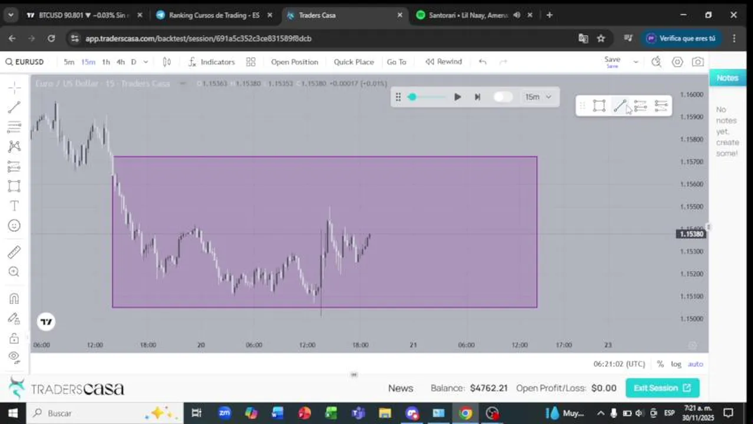The width and height of the screenshot is (753, 424).
Task: Collapse the chart legend with dash toggle
Action: coord(183,84)
